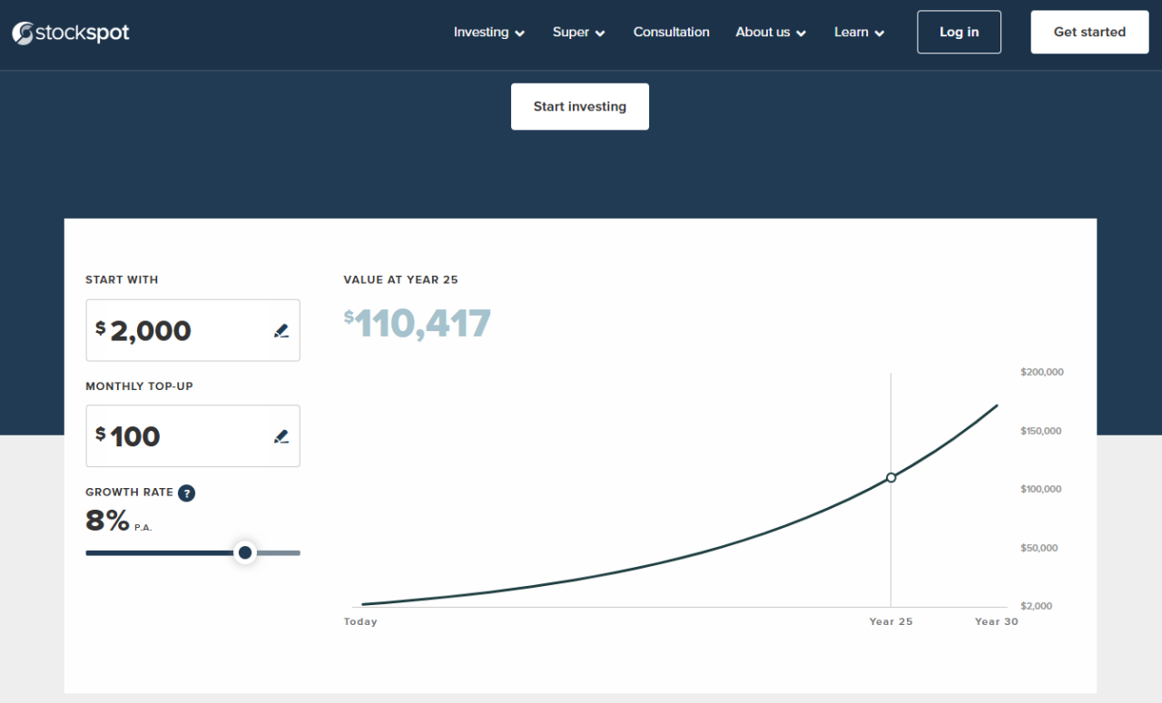Click the chevron next to Learn
This screenshot has height=703, width=1162.
879,34
